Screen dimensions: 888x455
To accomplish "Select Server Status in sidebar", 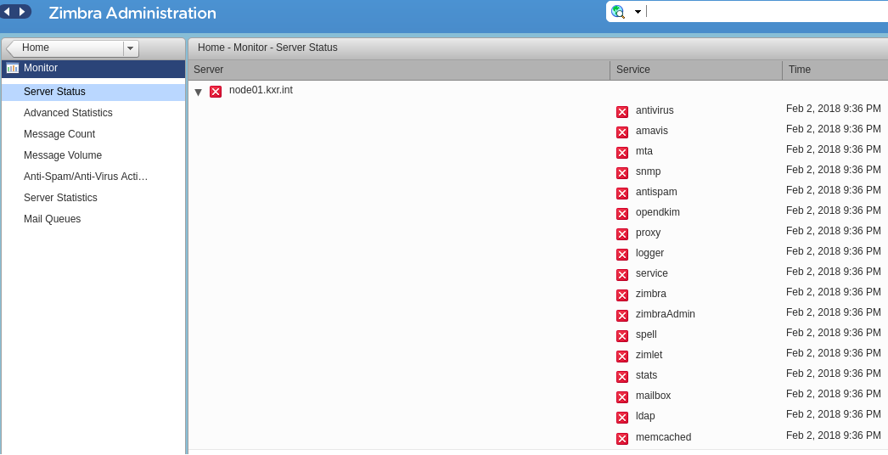I will pyautogui.click(x=93, y=92).
